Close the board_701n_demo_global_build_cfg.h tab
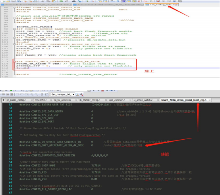Viewport: 220px width, 195px height. click(210, 100)
